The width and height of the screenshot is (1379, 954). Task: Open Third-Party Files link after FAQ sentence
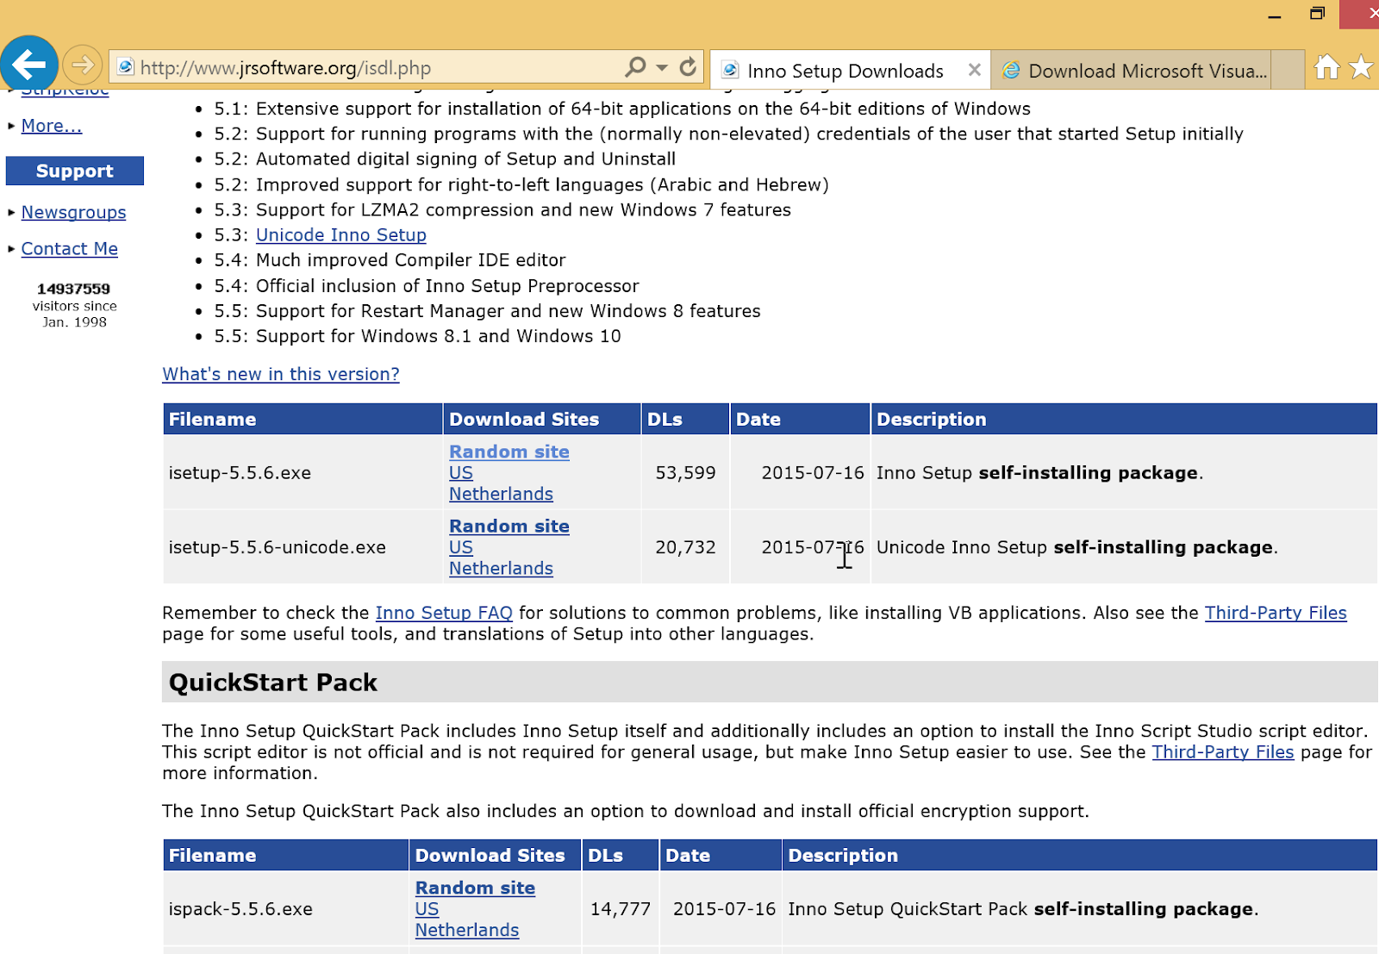pyautogui.click(x=1276, y=613)
